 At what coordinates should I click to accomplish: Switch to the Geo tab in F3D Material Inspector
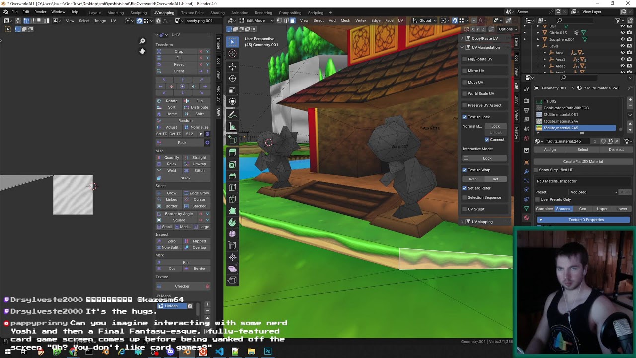pyautogui.click(x=582, y=209)
